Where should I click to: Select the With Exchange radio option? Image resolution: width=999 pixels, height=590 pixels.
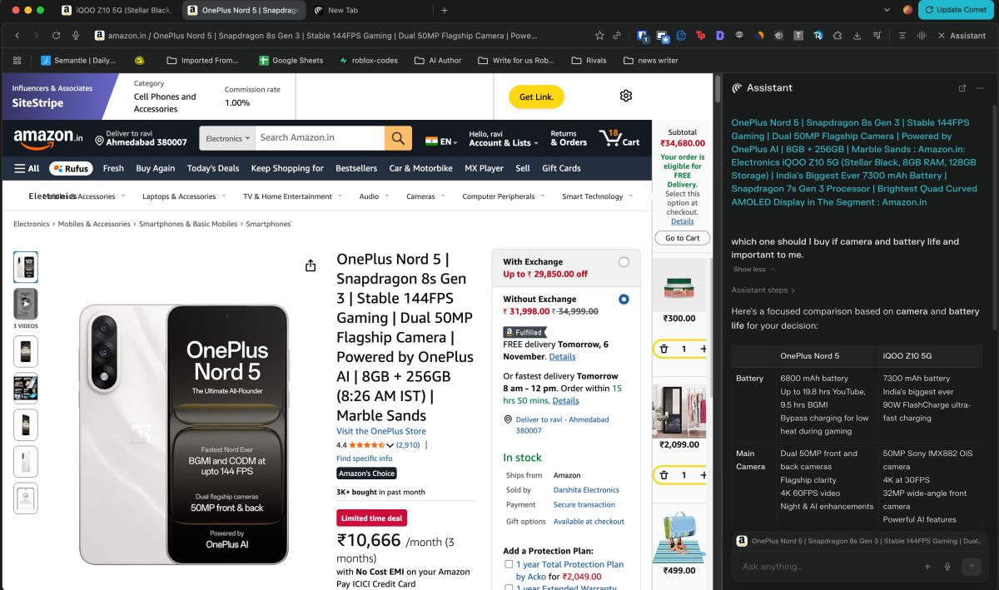[624, 262]
